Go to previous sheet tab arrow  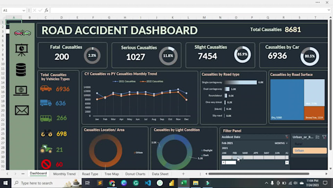7,174
